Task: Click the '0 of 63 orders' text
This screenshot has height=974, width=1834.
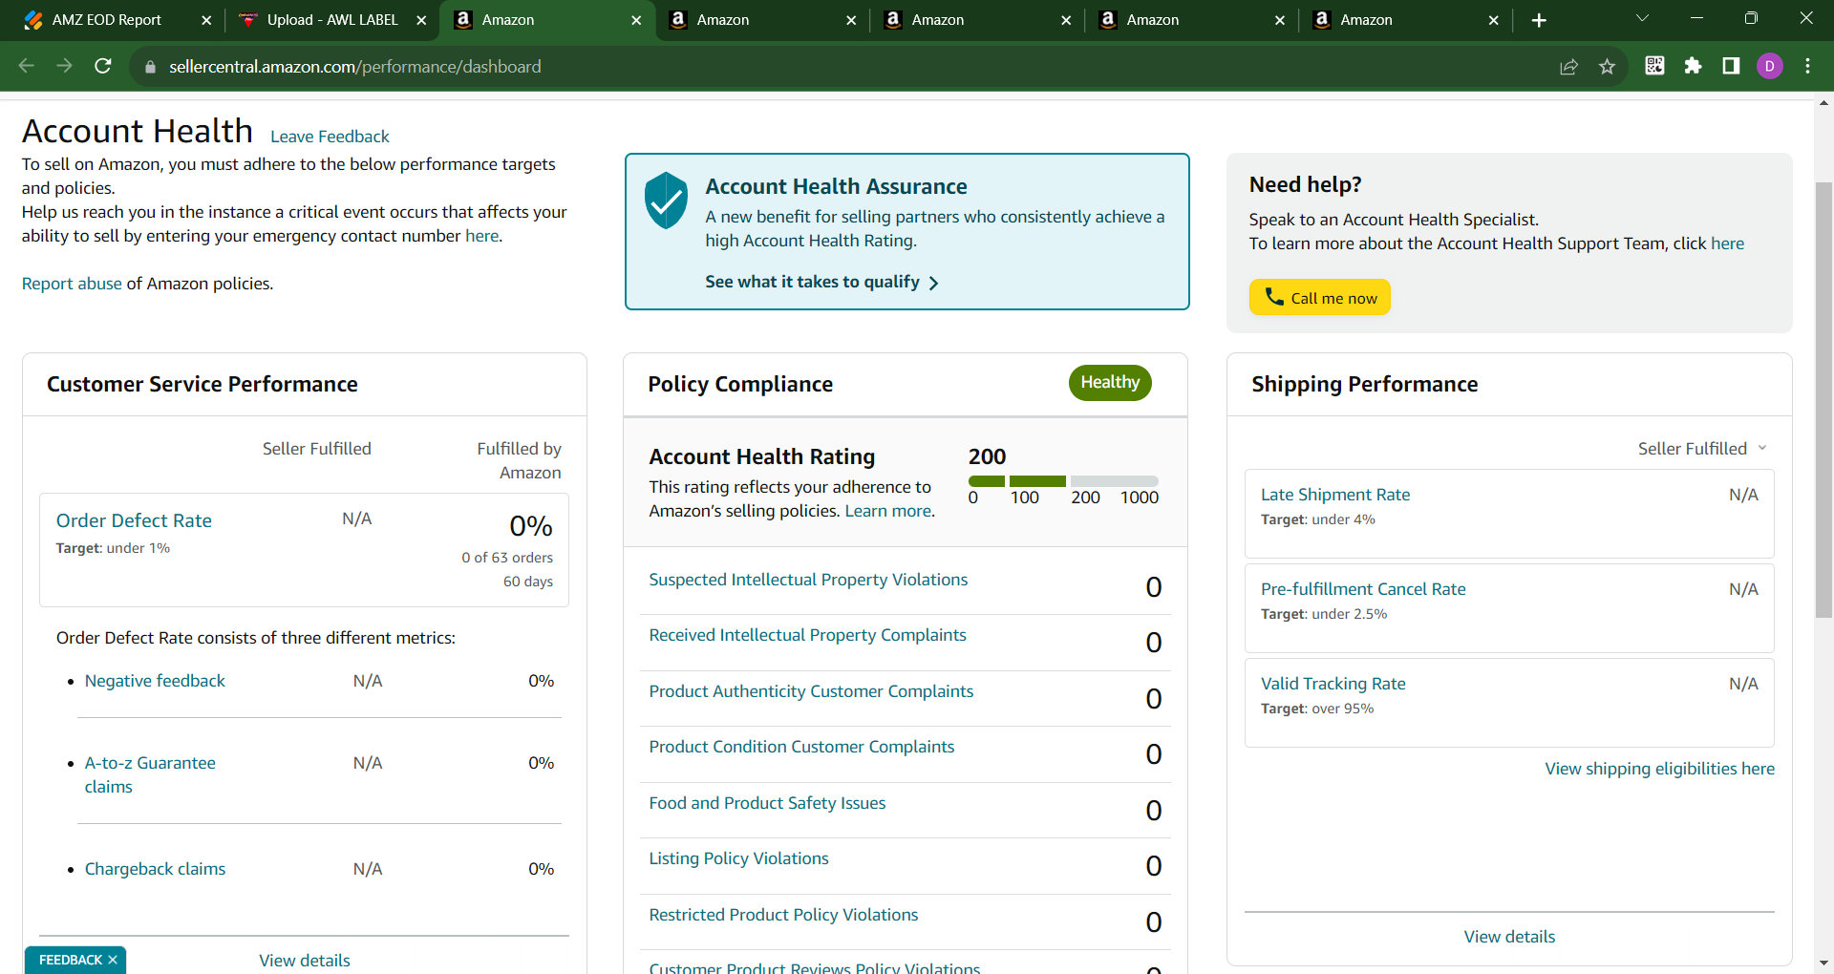Action: coord(507,558)
